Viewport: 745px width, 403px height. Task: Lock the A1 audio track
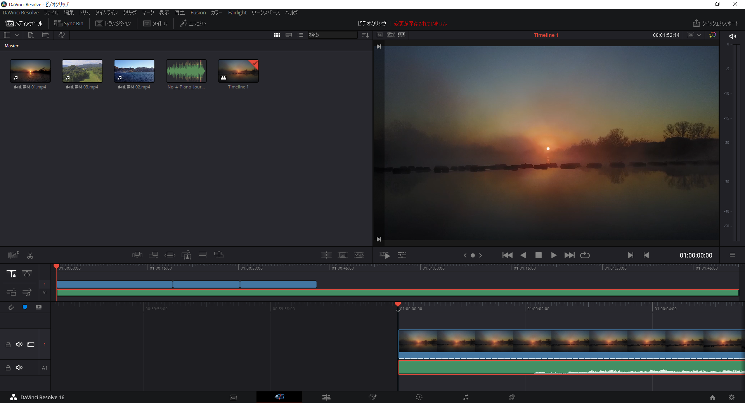pos(8,368)
